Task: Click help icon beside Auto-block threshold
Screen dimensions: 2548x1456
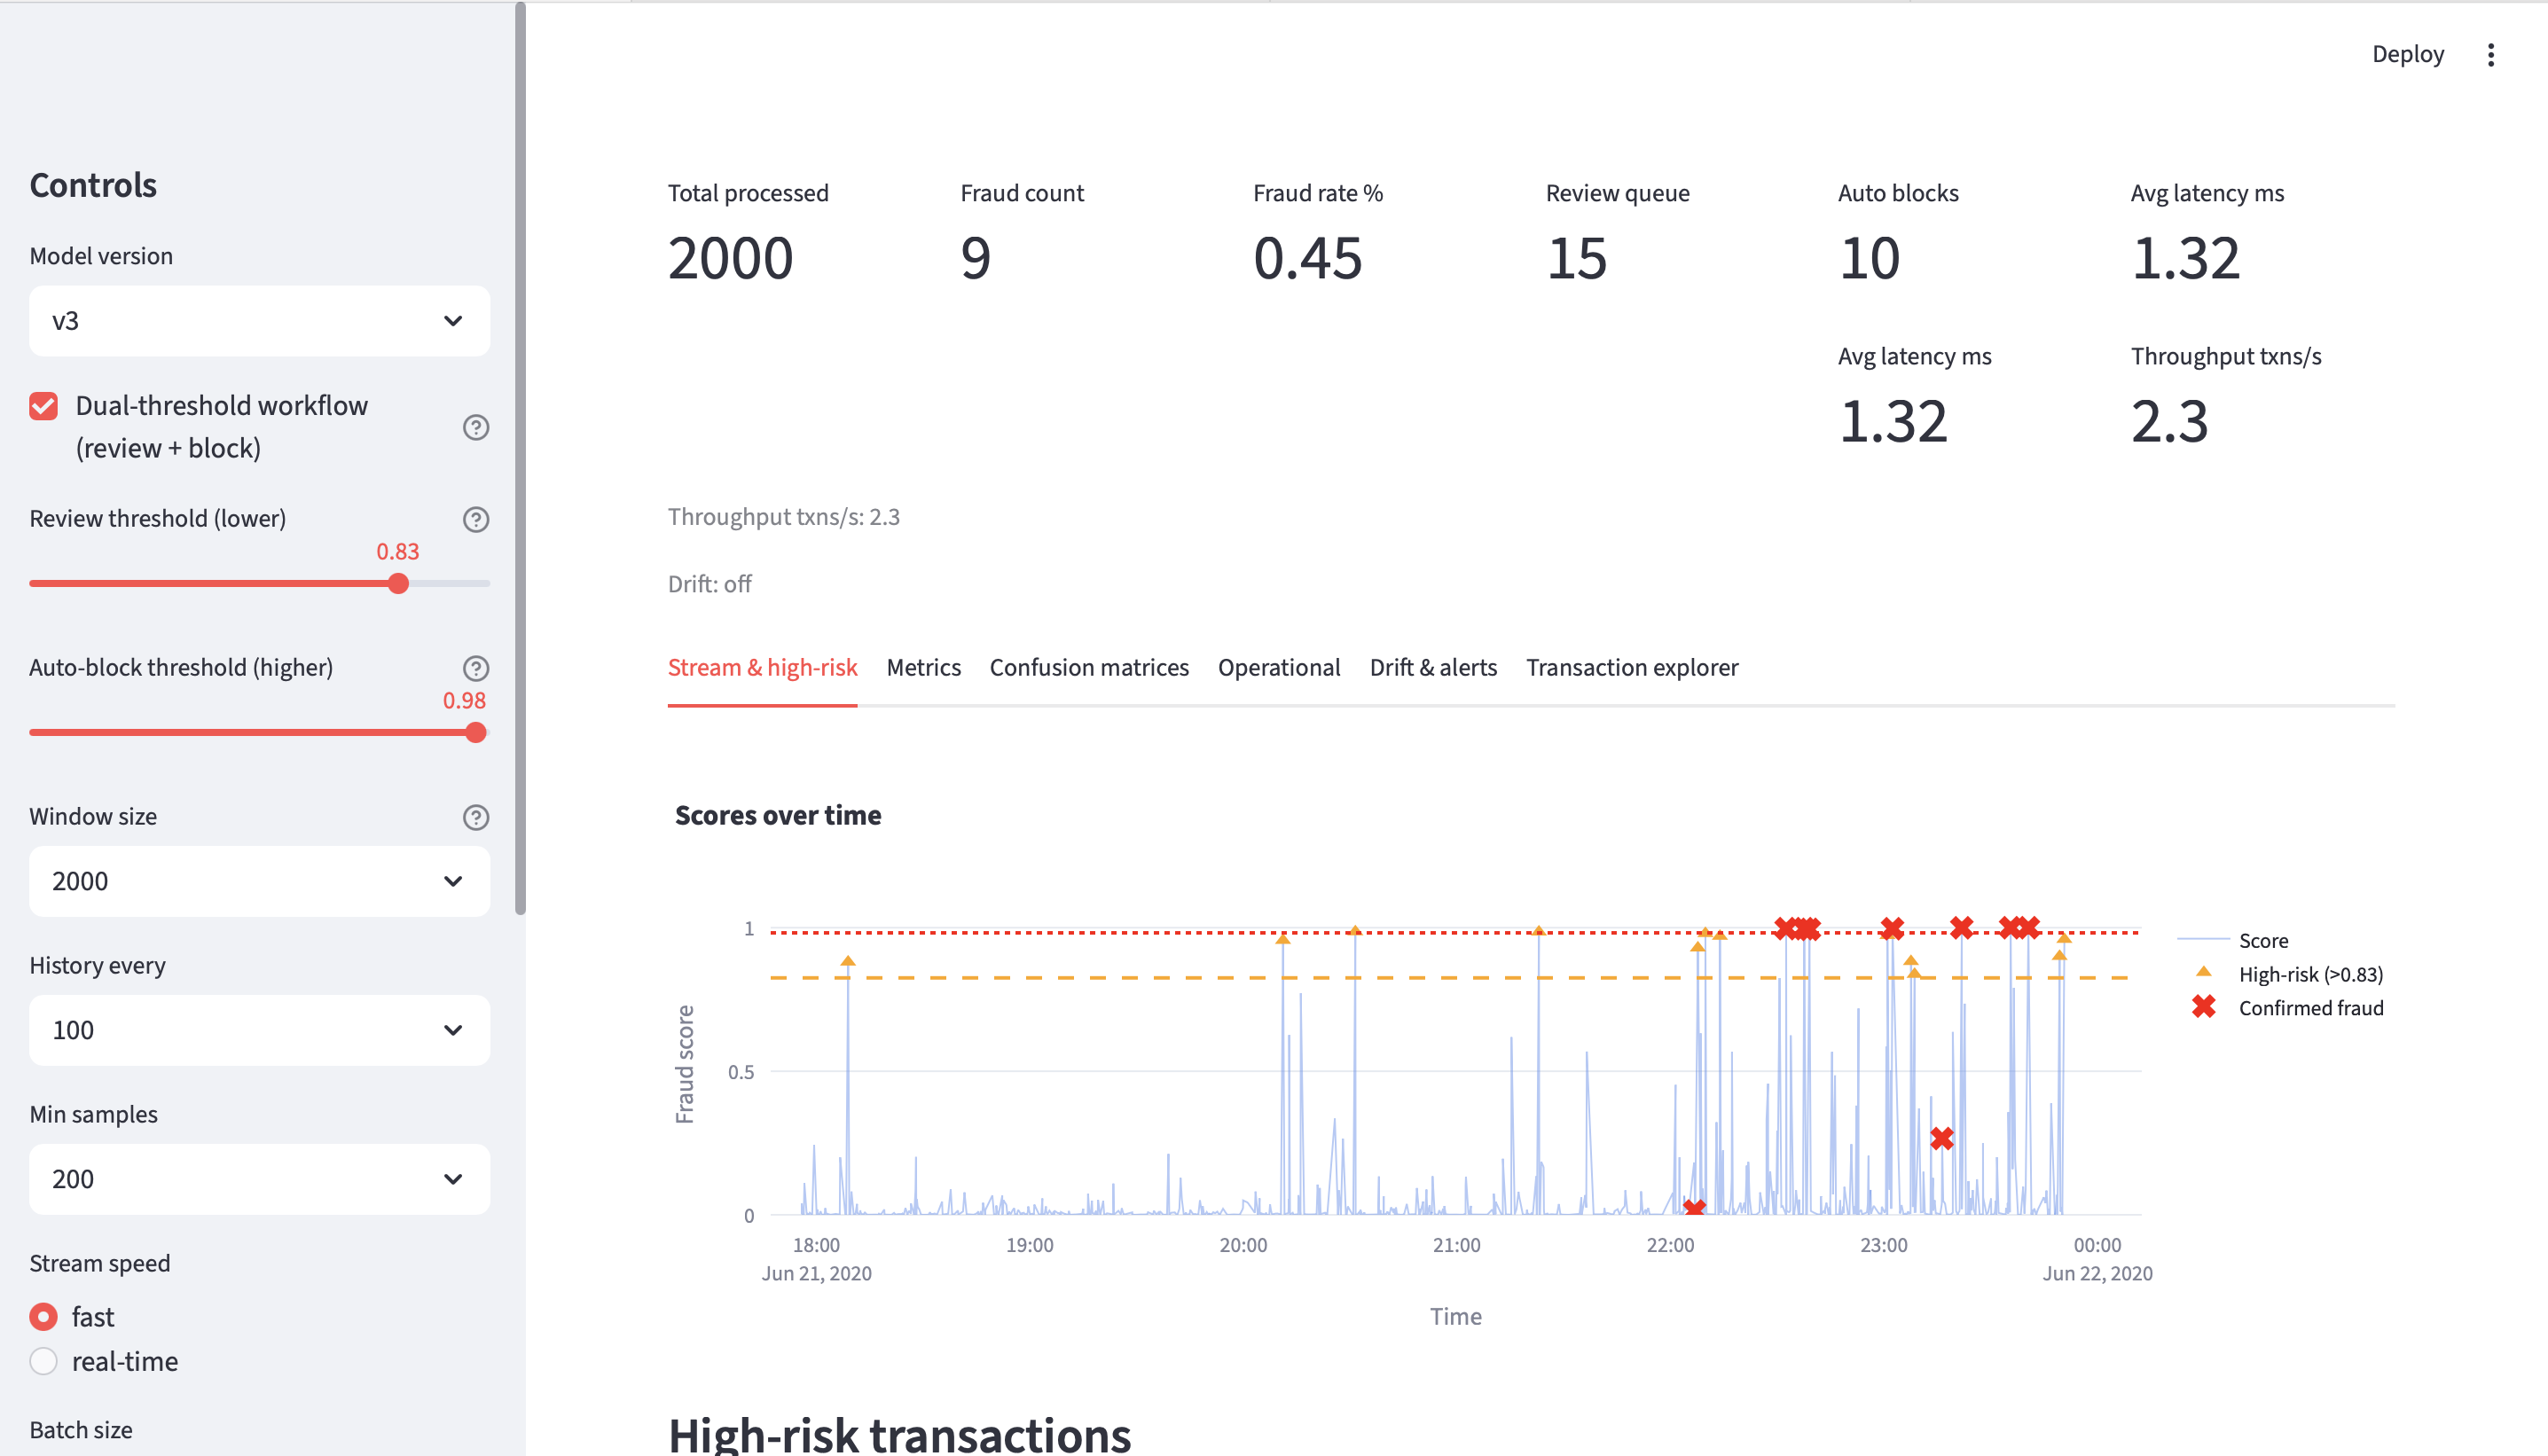Action: (475, 668)
